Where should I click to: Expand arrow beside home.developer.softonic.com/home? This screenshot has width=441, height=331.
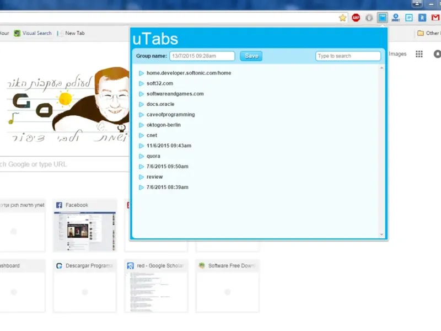(141, 73)
